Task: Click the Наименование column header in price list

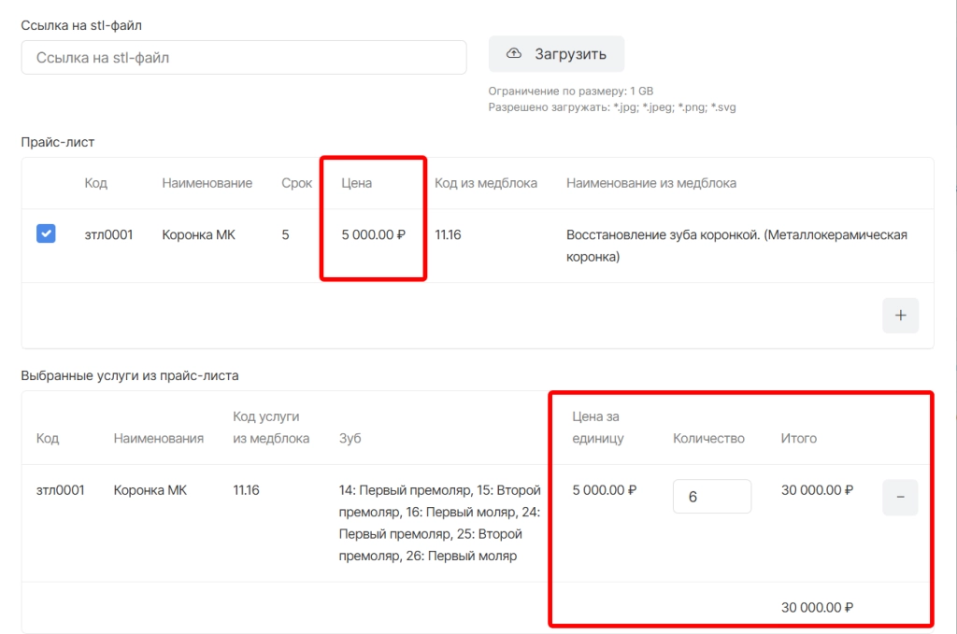Action: click(x=207, y=183)
